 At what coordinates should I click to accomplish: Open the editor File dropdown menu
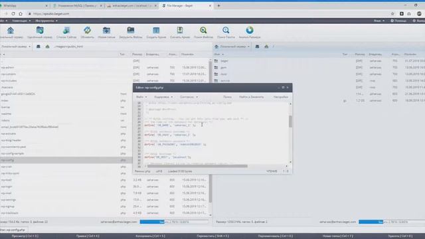(x=141, y=97)
